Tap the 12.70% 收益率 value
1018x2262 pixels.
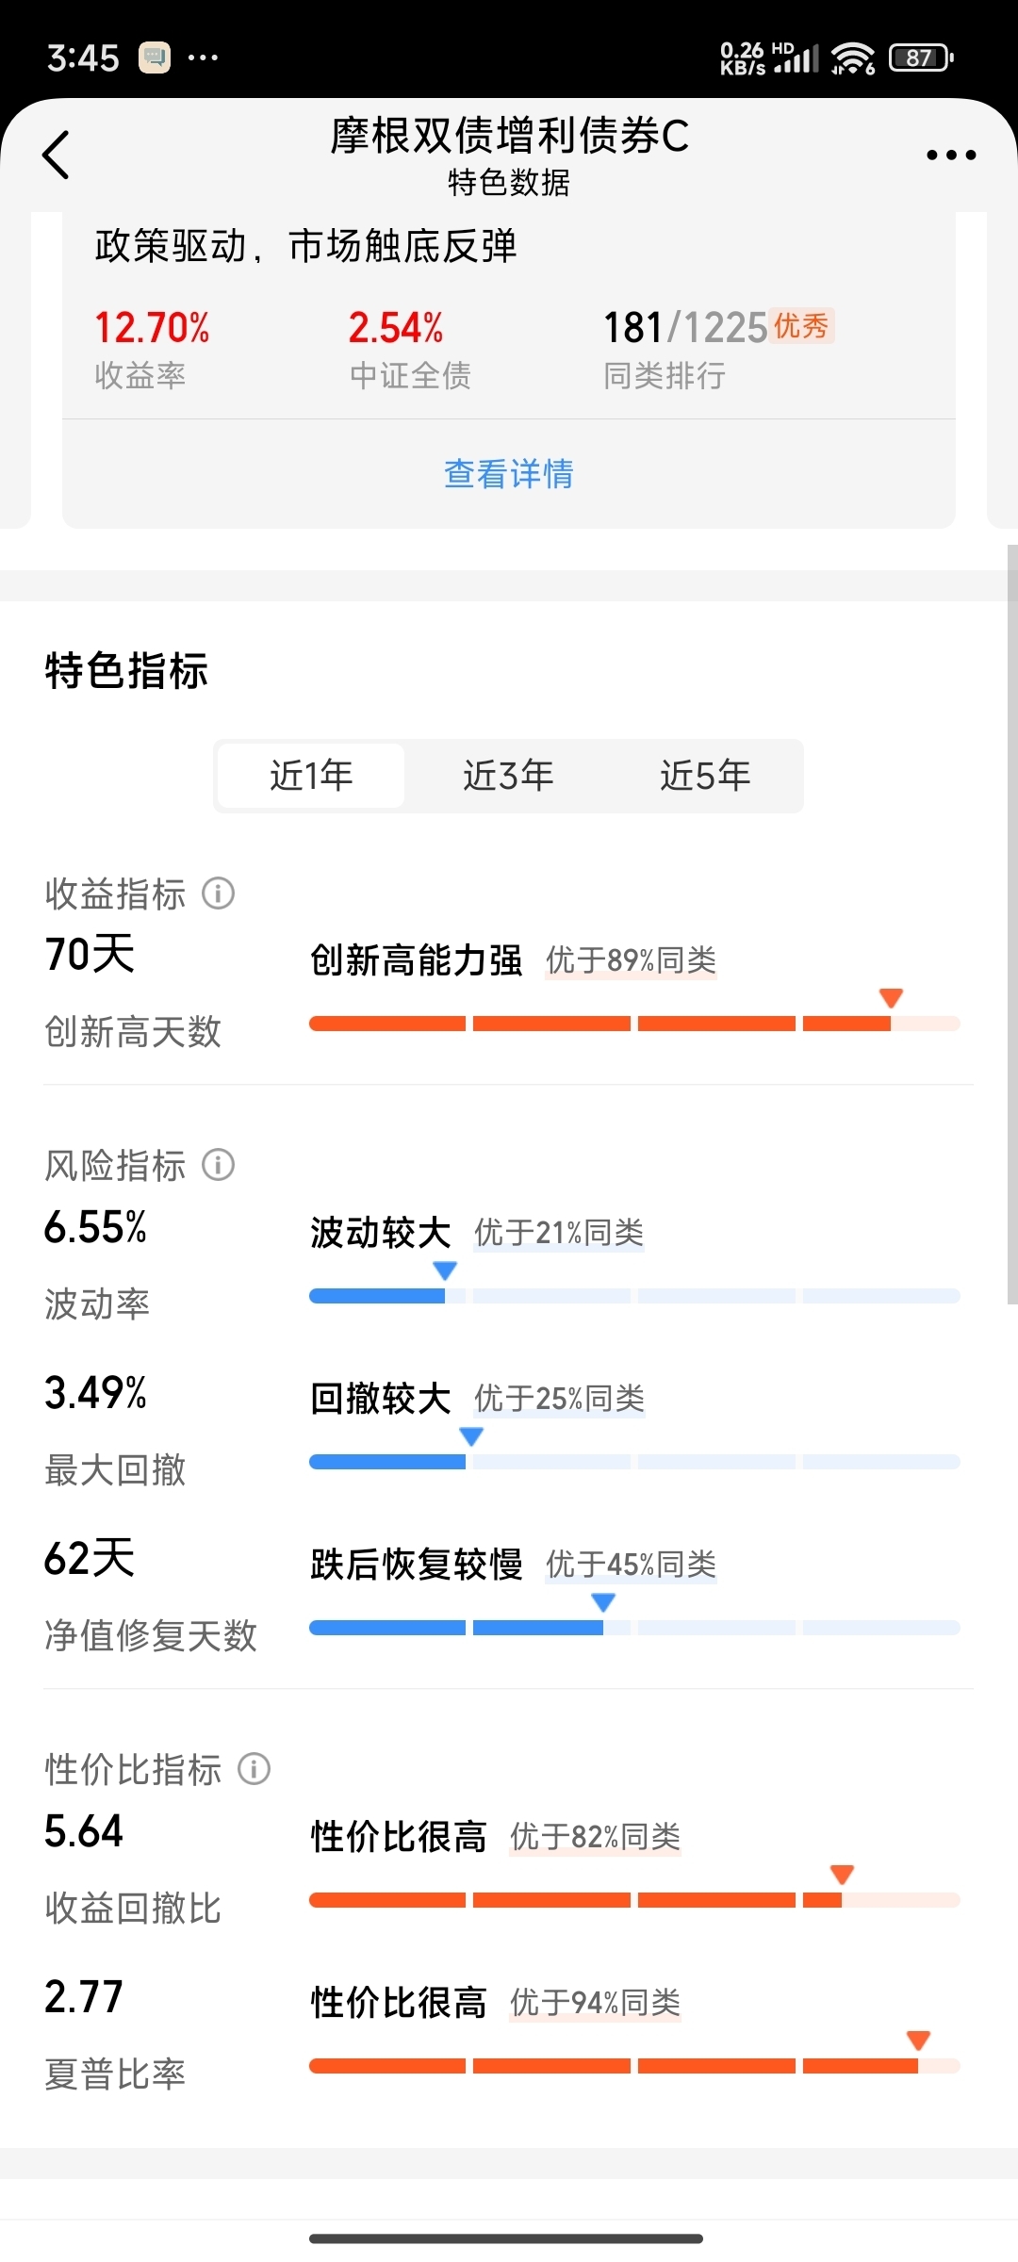click(152, 328)
